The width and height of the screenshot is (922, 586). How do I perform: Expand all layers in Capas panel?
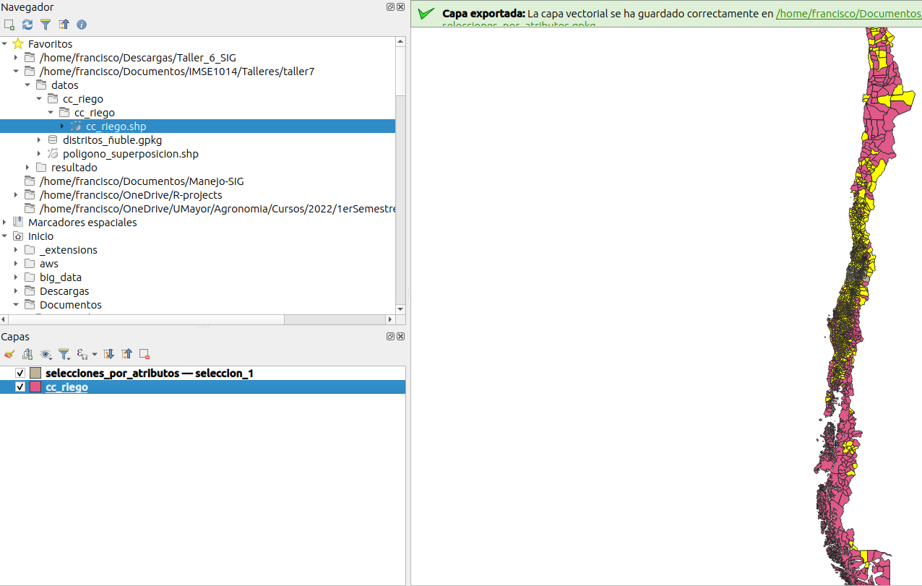click(109, 354)
